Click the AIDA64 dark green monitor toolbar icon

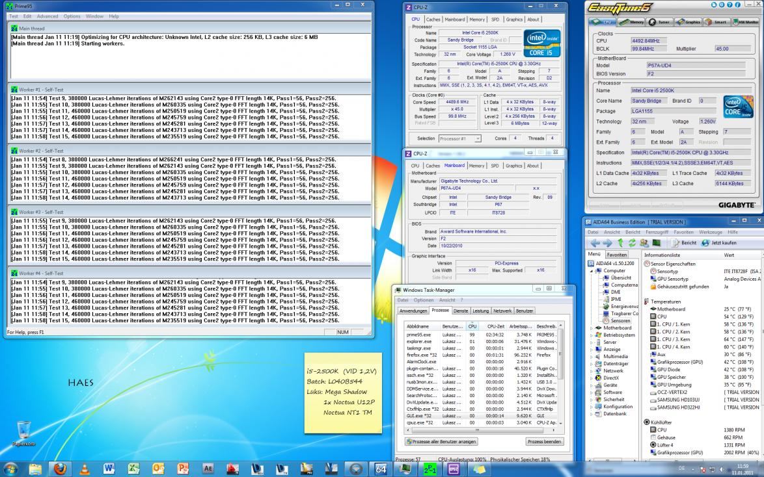(657, 243)
